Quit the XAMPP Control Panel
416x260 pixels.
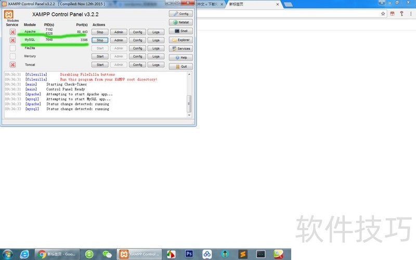pos(180,67)
